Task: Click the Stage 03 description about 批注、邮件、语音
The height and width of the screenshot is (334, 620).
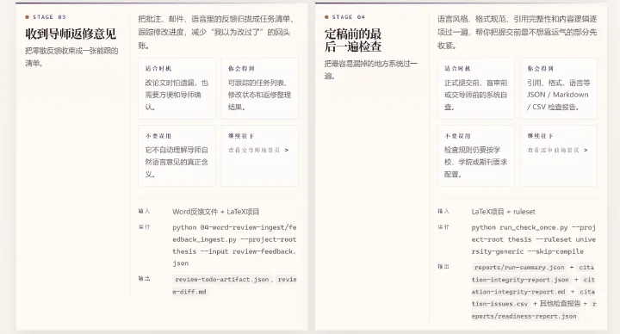Action: click(x=216, y=32)
